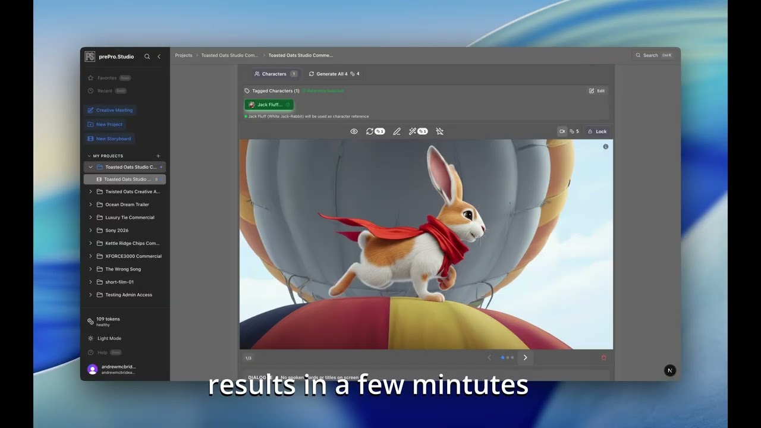Click the crossed-out star icon
Image resolution: width=761 pixels, height=428 pixels.
click(439, 131)
